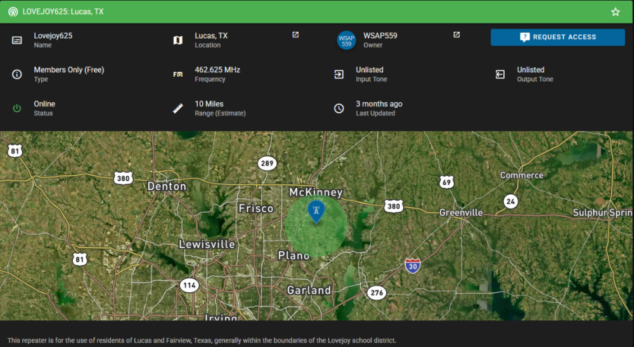
Task: Click the Highway 114 marker on map
Action: click(x=189, y=285)
